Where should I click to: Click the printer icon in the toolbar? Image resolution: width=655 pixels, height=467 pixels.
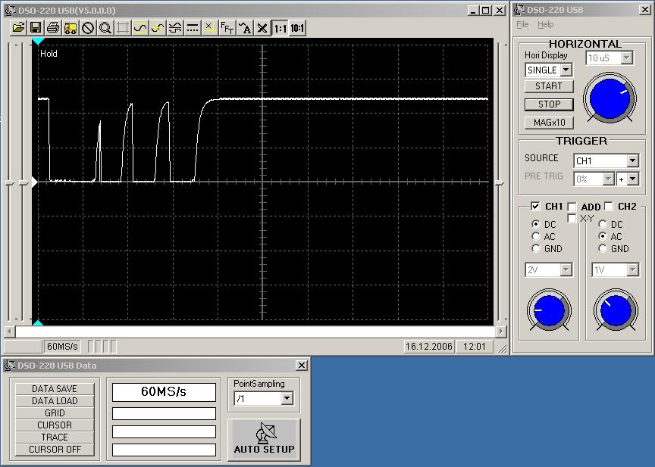[x=53, y=28]
